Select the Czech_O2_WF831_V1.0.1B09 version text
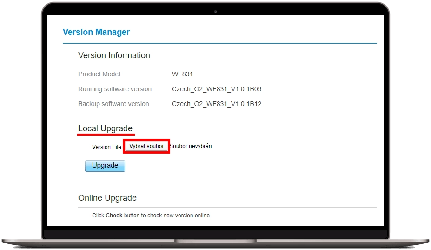Screen dimensions: 431x250 click(x=217, y=89)
